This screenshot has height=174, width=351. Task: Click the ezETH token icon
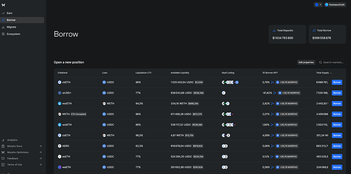point(60,157)
